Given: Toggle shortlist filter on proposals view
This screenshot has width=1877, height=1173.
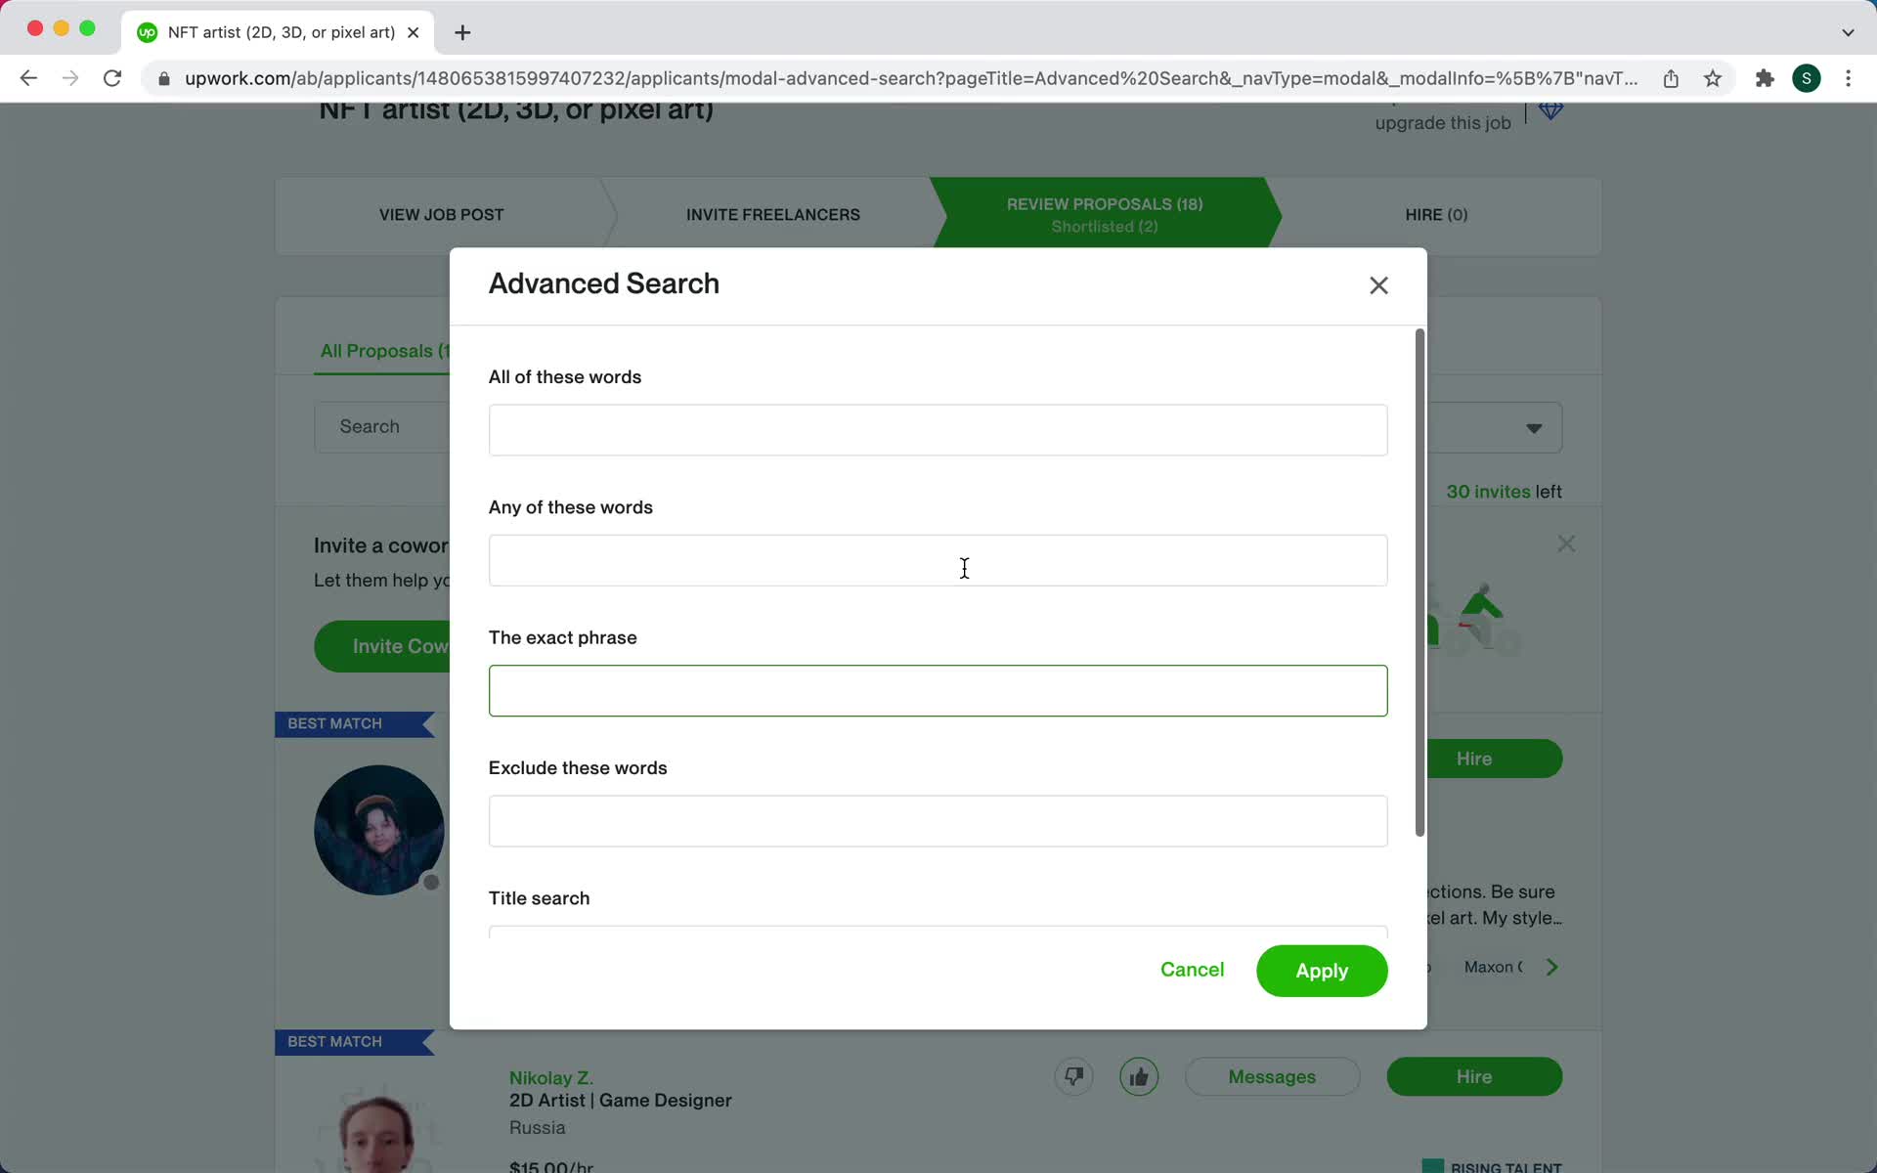Looking at the screenshot, I should (1104, 229).
